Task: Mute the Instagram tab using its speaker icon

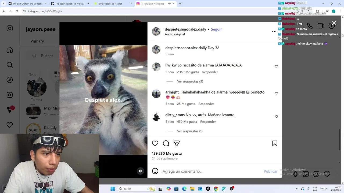Action: 169,4
